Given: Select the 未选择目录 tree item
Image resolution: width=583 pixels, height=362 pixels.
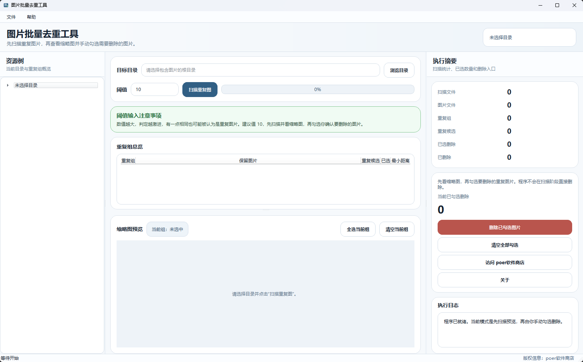Looking at the screenshot, I should click(x=56, y=85).
